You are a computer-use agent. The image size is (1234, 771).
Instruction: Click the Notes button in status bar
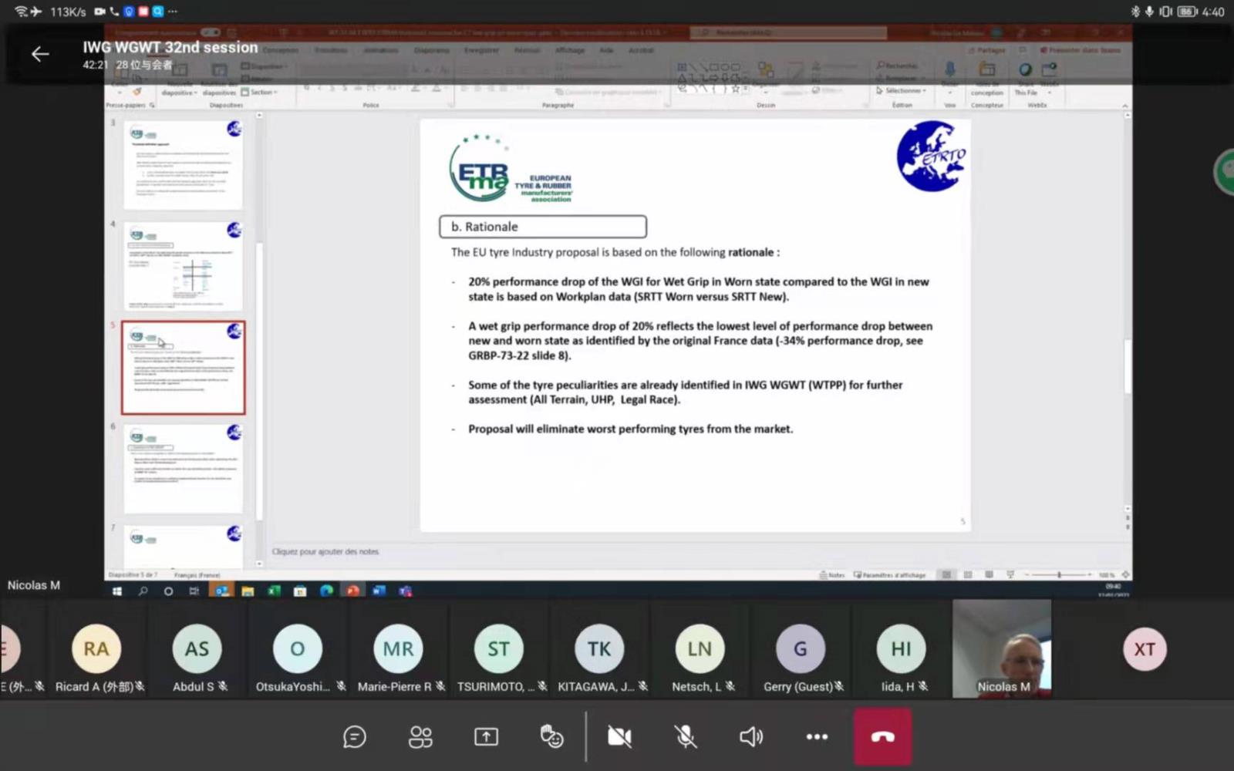click(x=832, y=575)
